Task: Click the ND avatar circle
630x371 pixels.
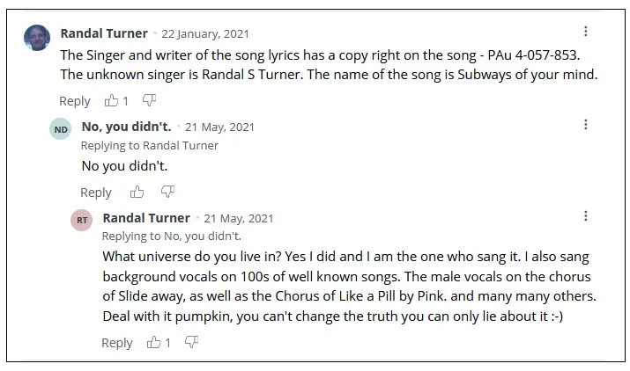Action: [60, 129]
